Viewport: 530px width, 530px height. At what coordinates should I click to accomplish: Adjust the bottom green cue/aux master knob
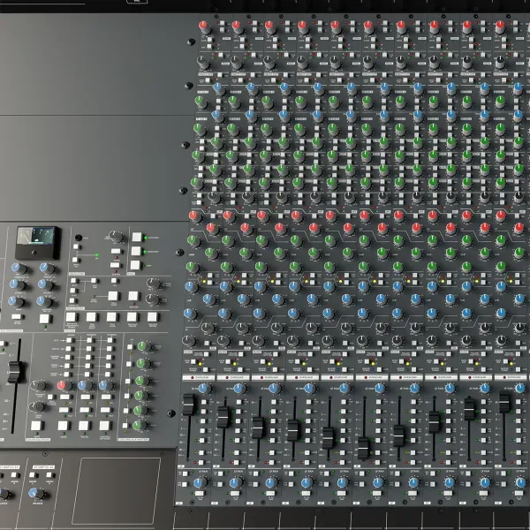click(140, 426)
